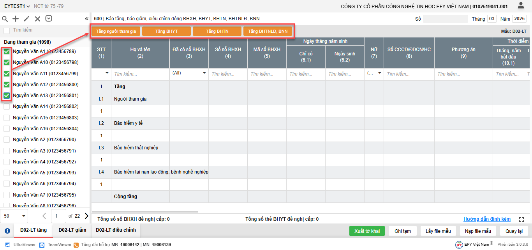Click the plus icon to add employee
Screen dimensions: 532x250
coord(16,19)
